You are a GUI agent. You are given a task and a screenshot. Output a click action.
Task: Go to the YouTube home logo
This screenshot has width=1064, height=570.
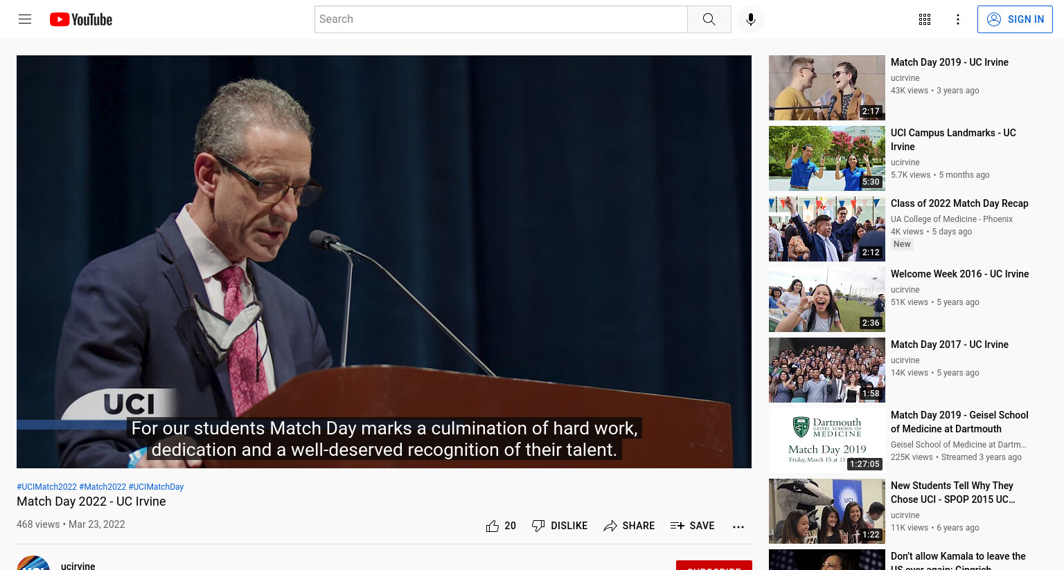[x=81, y=19]
